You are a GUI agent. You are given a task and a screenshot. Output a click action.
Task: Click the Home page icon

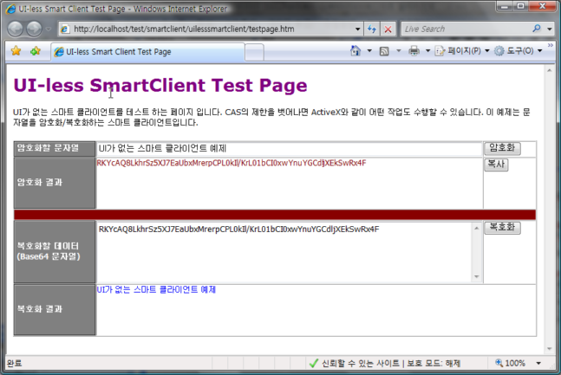[356, 51]
